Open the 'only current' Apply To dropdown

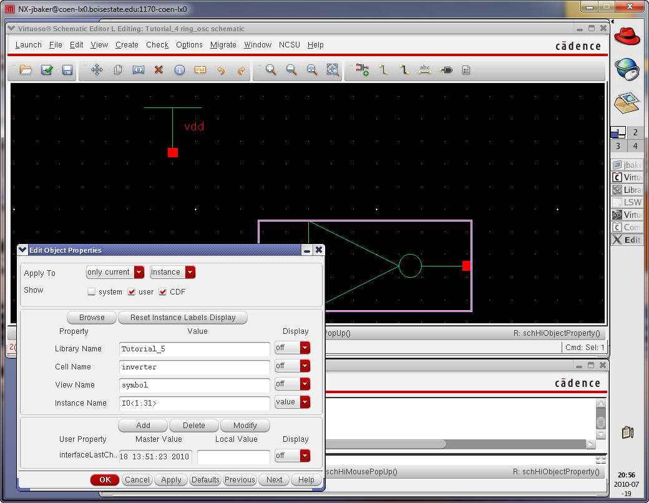[115, 272]
